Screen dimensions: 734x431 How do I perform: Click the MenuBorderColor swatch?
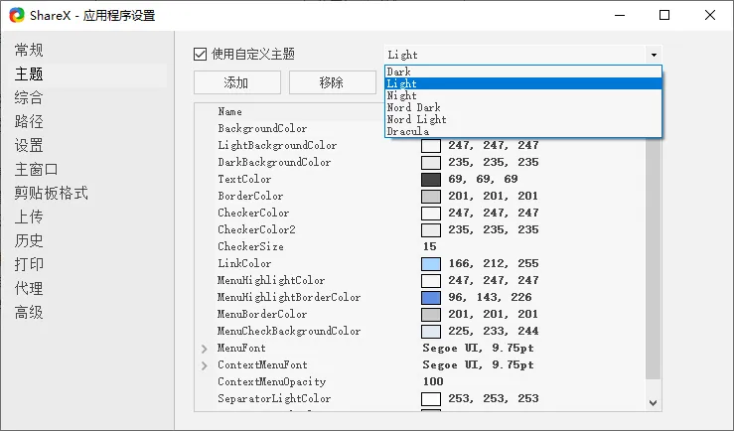pyautogui.click(x=431, y=314)
